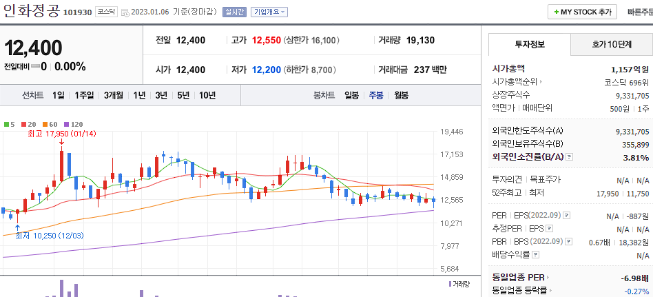Click 봉차트 label
This screenshot has height=297, width=653.
click(324, 95)
